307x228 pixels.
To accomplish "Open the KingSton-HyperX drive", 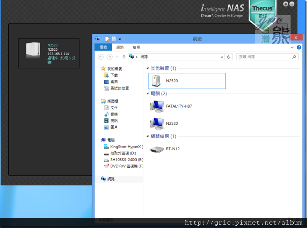I will coord(123,147).
